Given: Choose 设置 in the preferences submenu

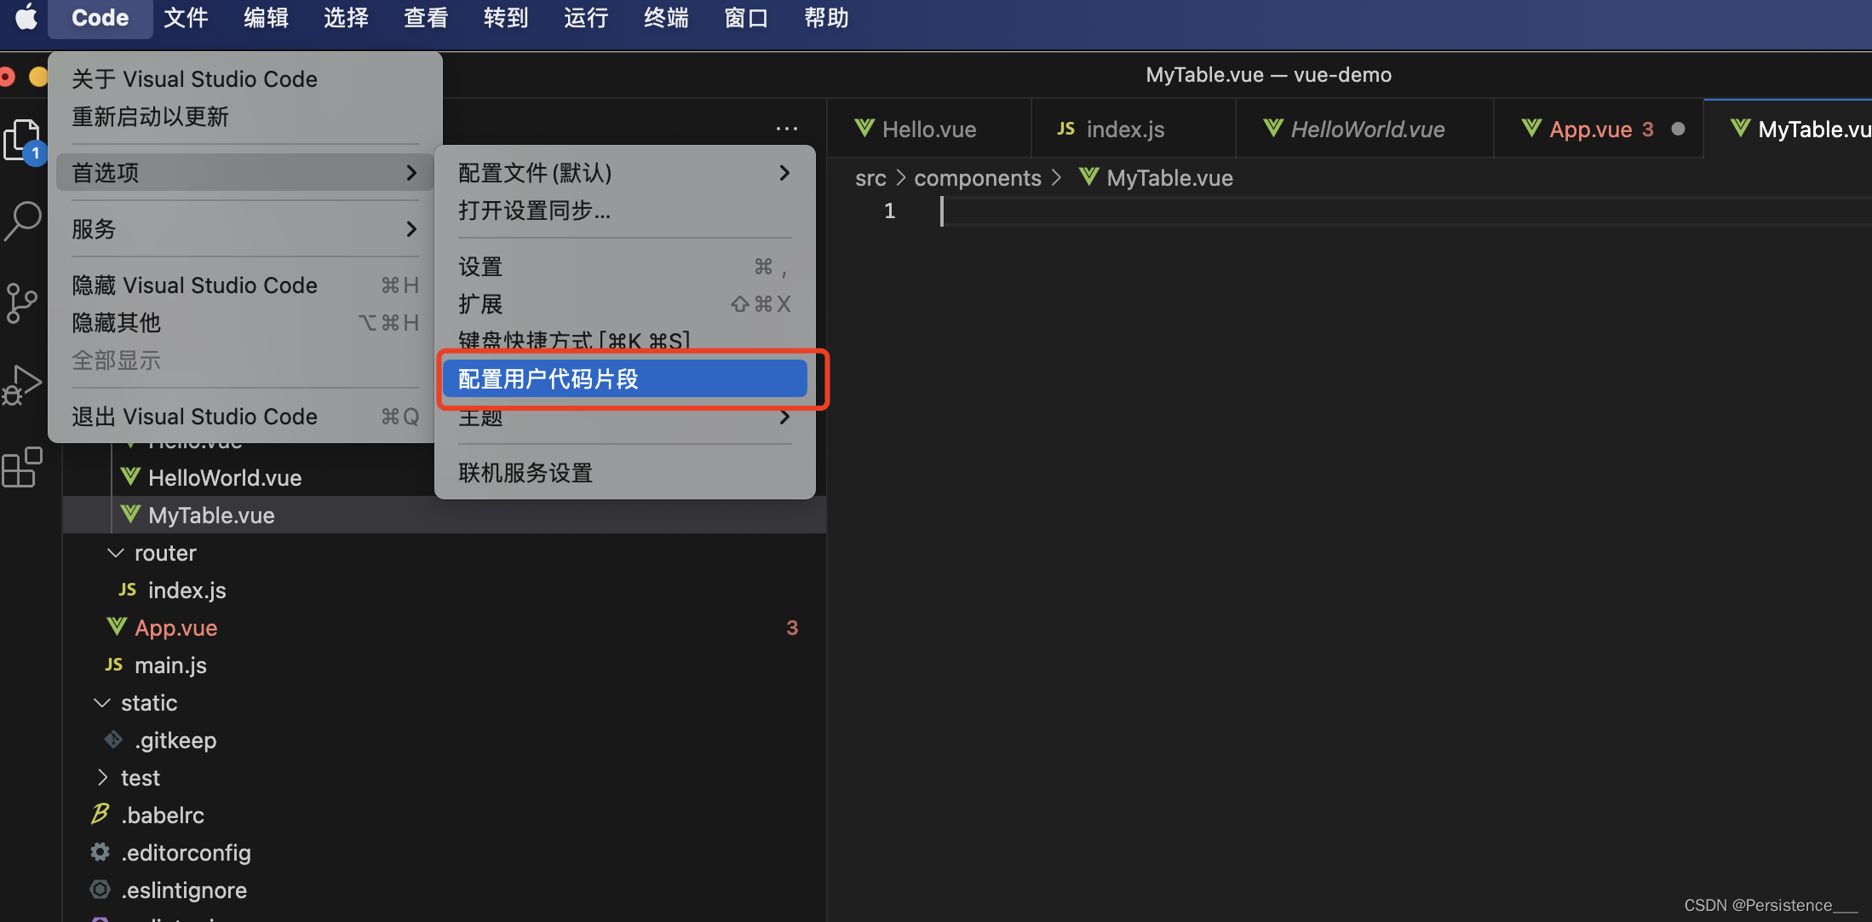Looking at the screenshot, I should point(624,266).
